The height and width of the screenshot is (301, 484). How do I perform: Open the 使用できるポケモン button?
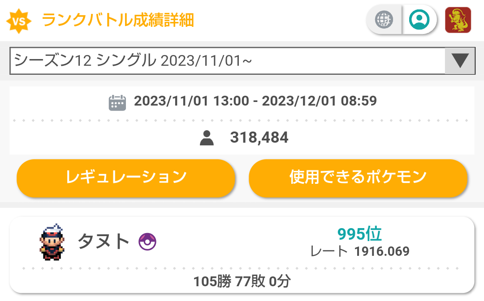click(358, 178)
